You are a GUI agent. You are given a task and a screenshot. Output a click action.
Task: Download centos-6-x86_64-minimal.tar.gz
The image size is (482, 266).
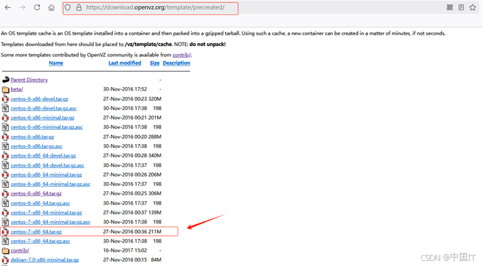46,175
